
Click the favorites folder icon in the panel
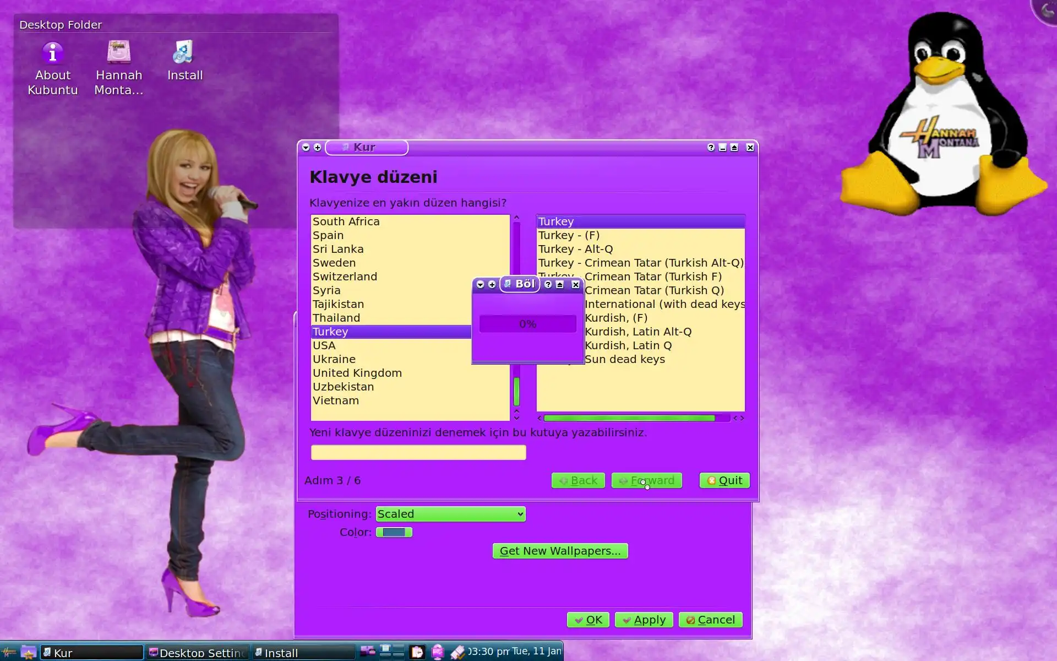[28, 653]
